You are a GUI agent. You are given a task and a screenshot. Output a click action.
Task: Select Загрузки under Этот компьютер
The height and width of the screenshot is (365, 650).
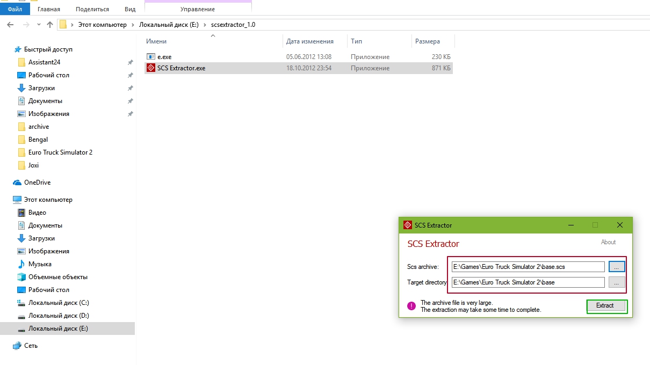(41, 238)
